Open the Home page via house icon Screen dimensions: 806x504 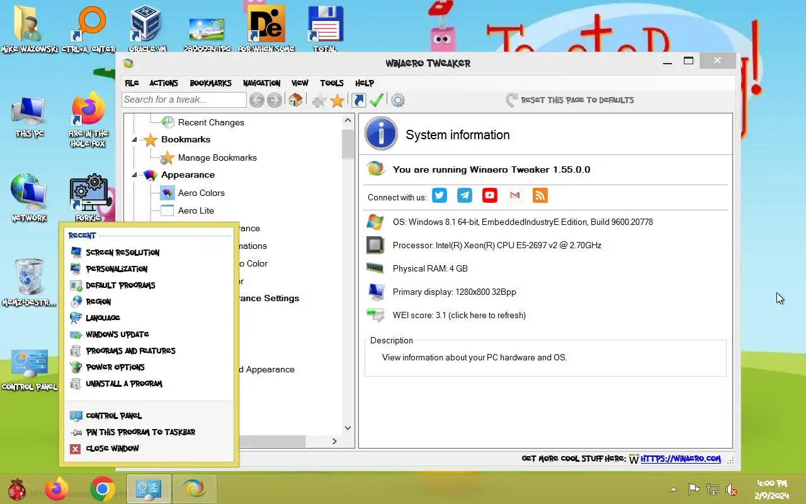point(295,100)
